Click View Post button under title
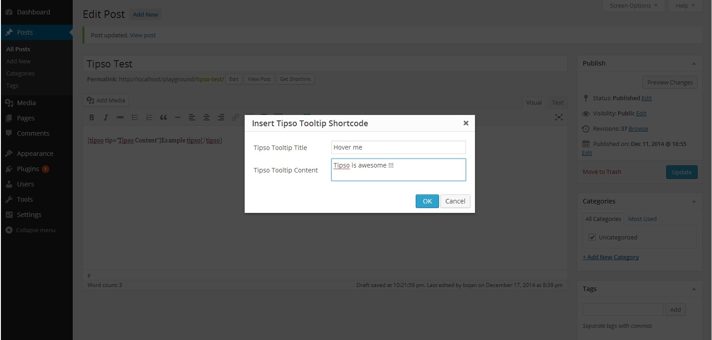 tap(259, 79)
